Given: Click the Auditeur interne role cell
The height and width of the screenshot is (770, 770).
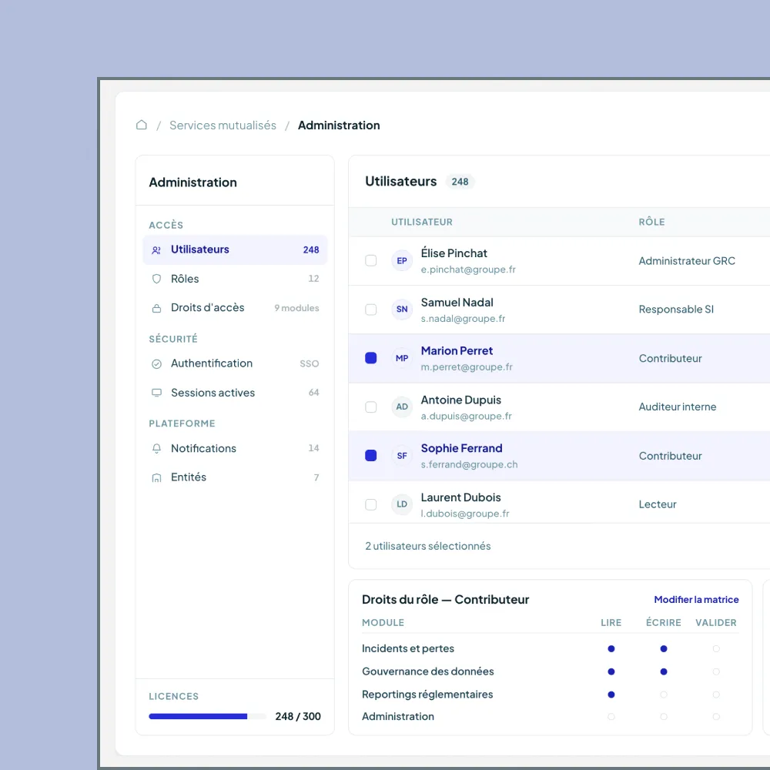Looking at the screenshot, I should coord(677,407).
